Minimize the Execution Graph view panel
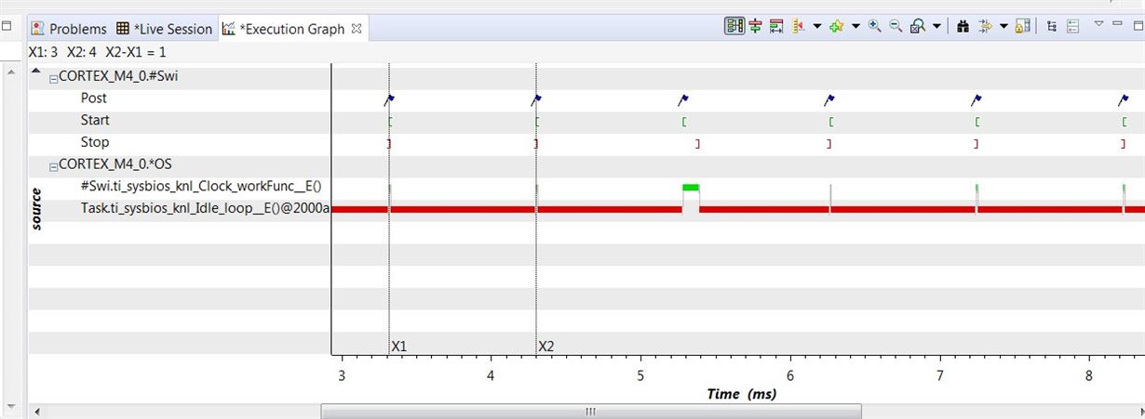 tap(1117, 23)
